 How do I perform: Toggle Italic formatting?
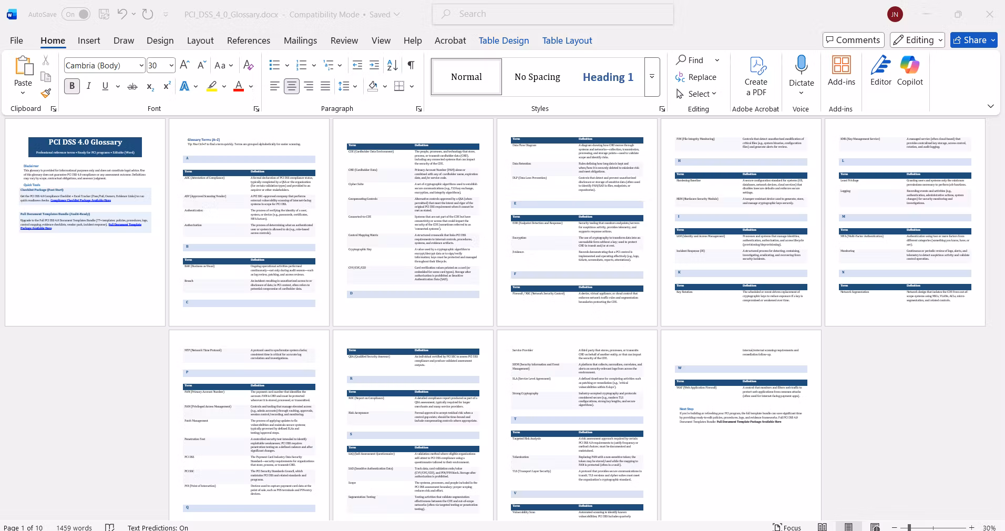88,86
